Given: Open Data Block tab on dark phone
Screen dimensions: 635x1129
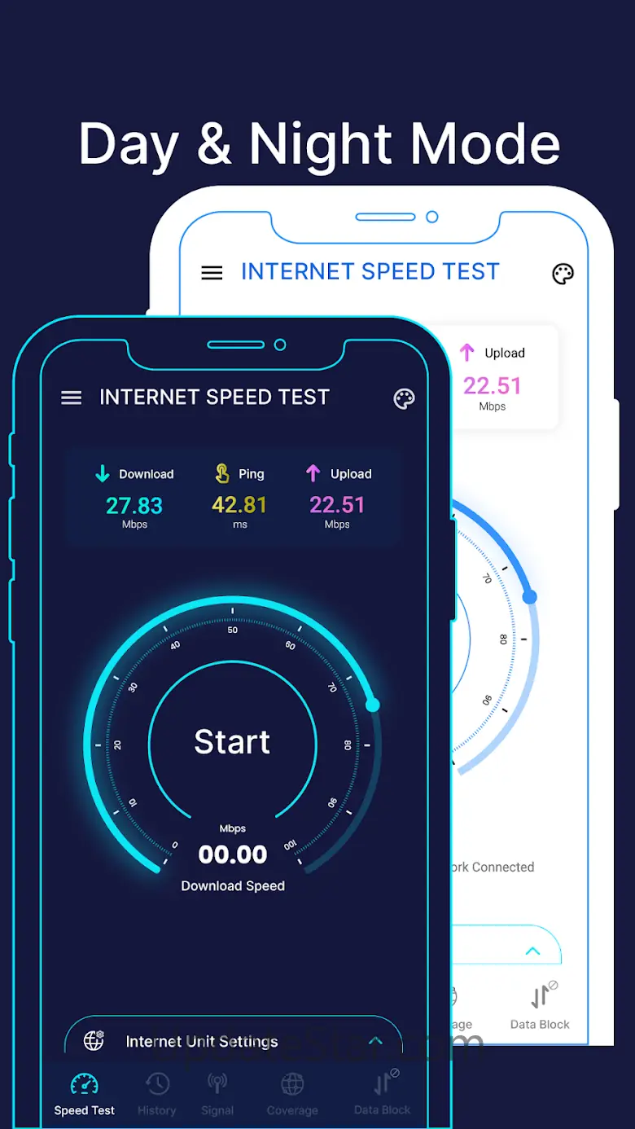Looking at the screenshot, I should pos(383,1094).
